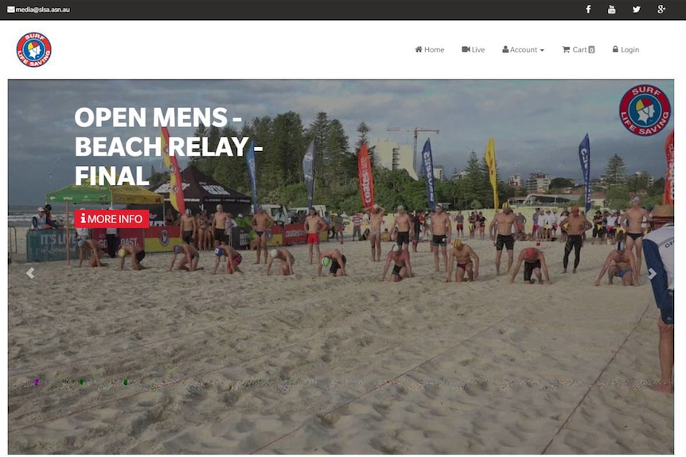Click the caret arrow beside Account
The height and width of the screenshot is (457, 686).
(x=542, y=50)
